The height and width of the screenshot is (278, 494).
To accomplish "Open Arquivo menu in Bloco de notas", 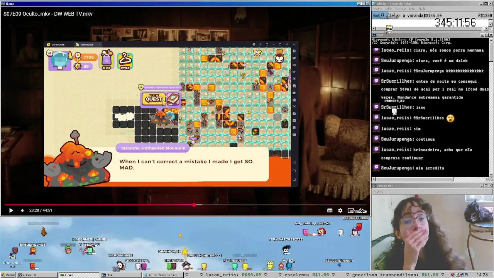I will 377,8.
